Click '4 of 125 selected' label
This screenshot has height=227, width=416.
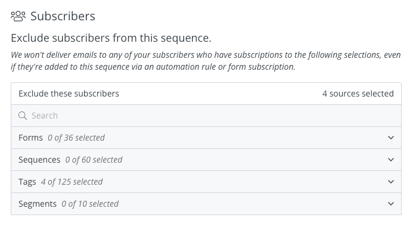point(72,182)
